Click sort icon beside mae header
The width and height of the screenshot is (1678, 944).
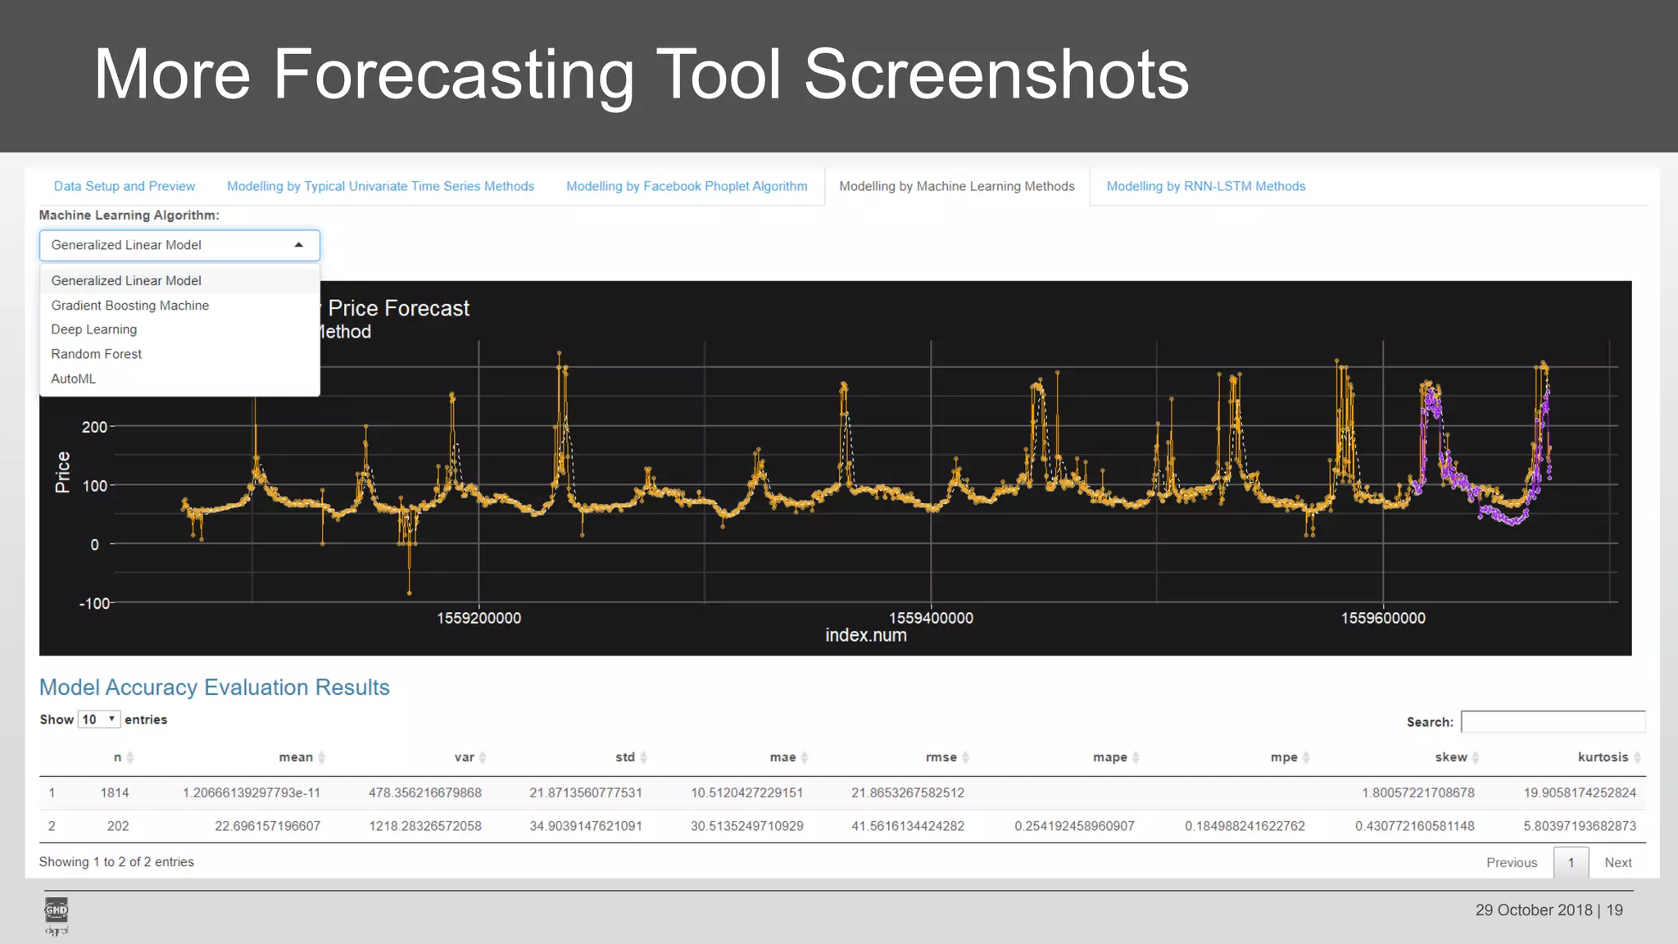(805, 758)
